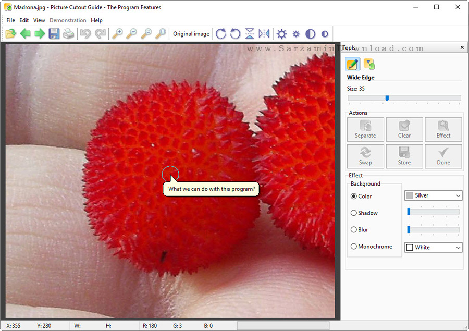Rotate image clockwise

221,34
